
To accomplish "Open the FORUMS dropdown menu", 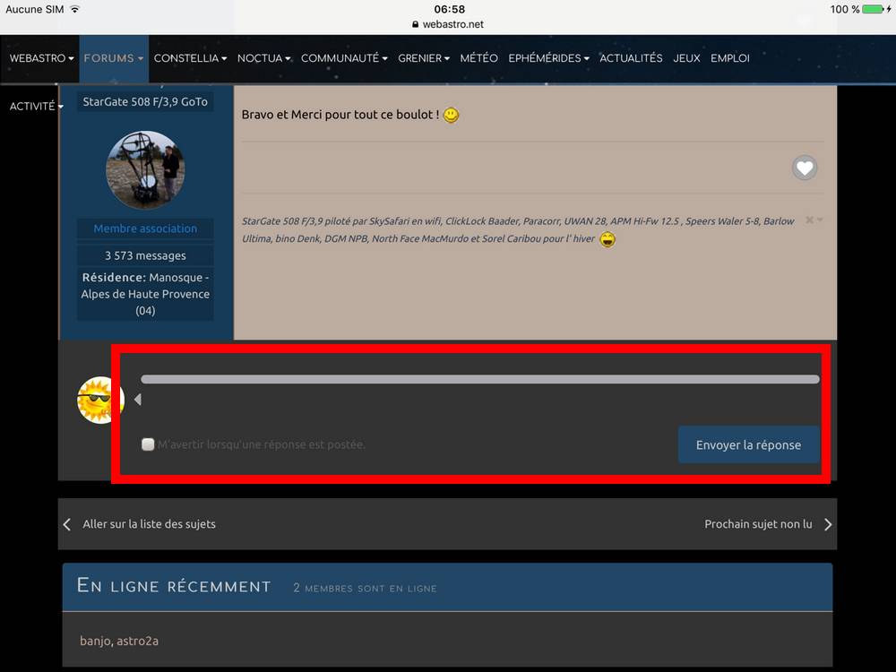I will pos(114,58).
